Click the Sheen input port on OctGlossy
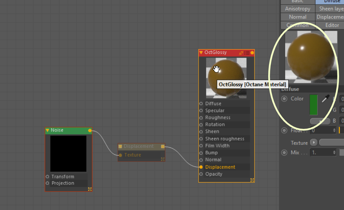This screenshot has height=210, width=344. point(201,132)
